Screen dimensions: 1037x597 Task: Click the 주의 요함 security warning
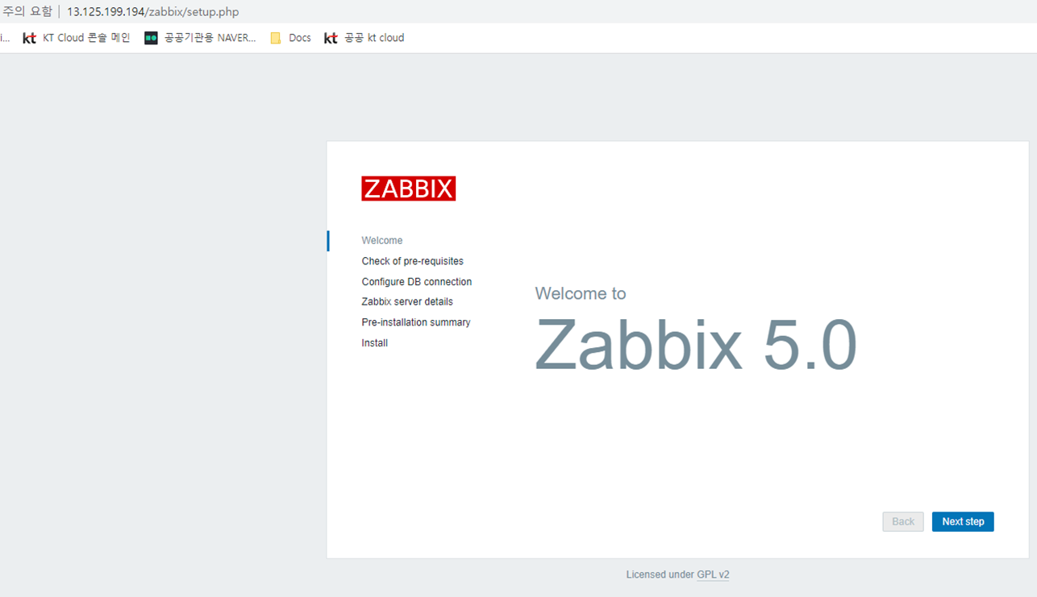click(x=27, y=12)
